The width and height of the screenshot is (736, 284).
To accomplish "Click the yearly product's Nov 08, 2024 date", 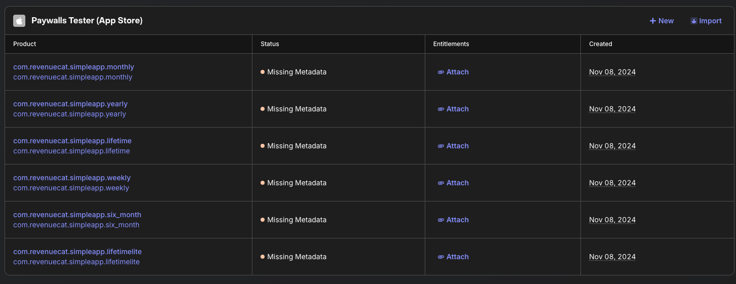I will [x=612, y=109].
